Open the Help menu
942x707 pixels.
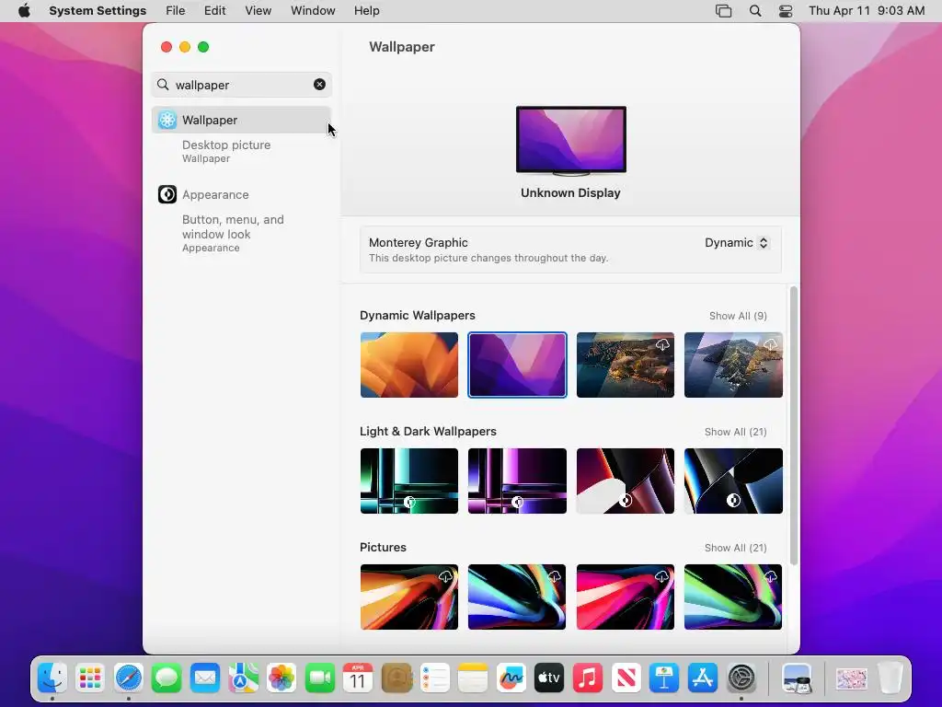point(366,11)
